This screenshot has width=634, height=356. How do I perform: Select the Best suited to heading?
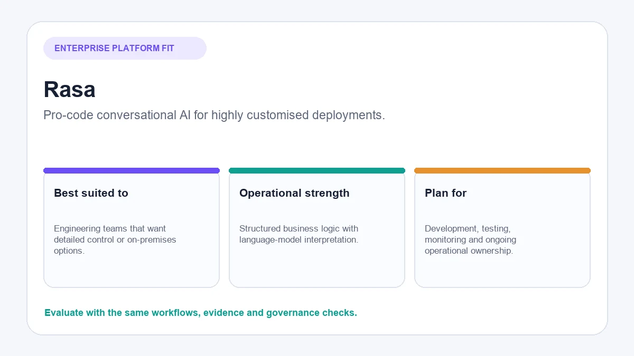91,193
